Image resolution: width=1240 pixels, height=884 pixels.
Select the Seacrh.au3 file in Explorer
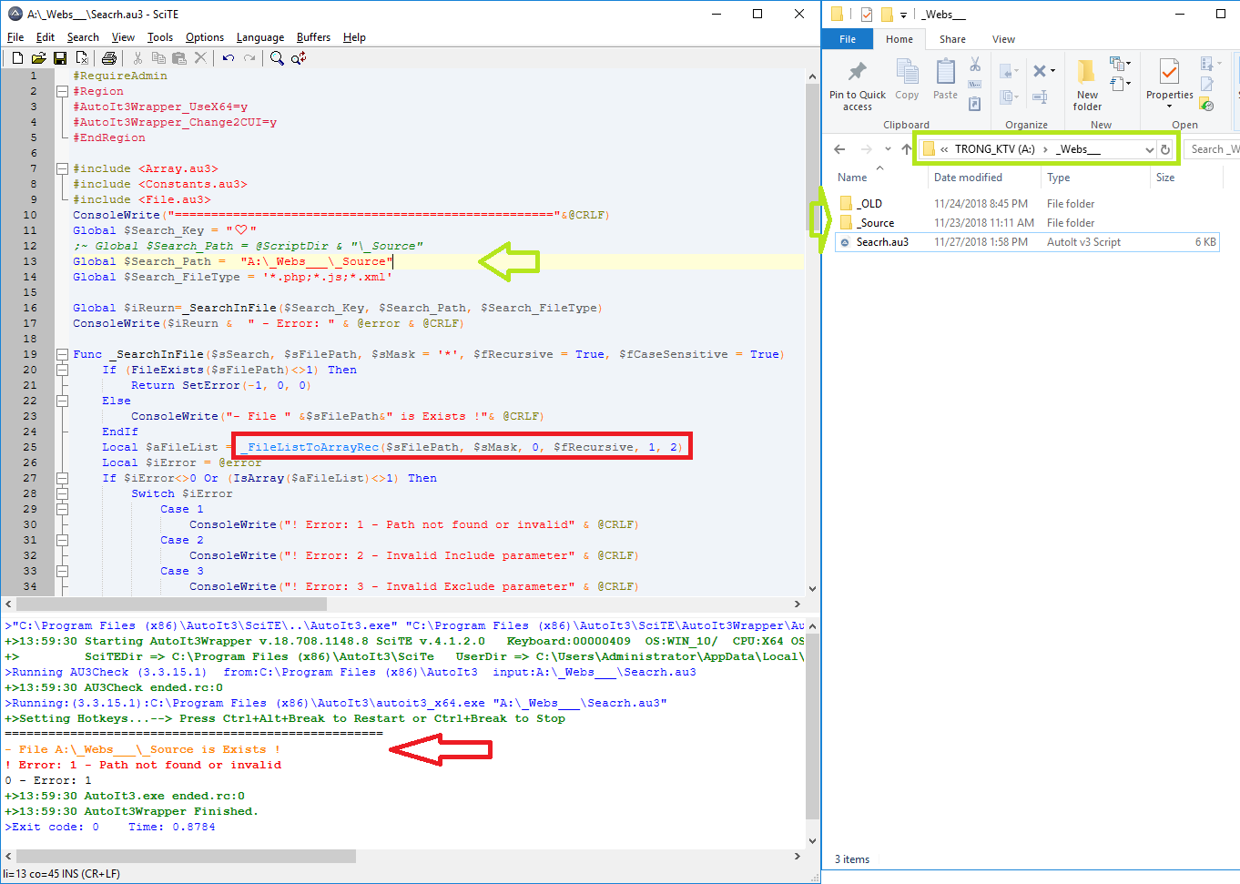1026,242
